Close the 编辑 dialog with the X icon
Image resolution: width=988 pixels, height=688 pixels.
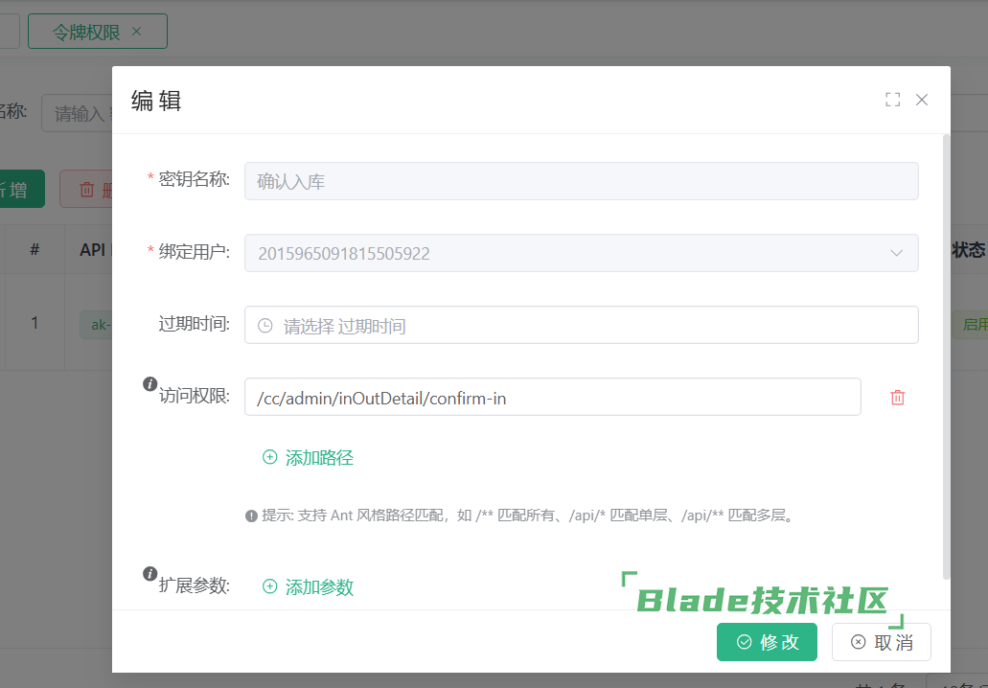coord(922,100)
